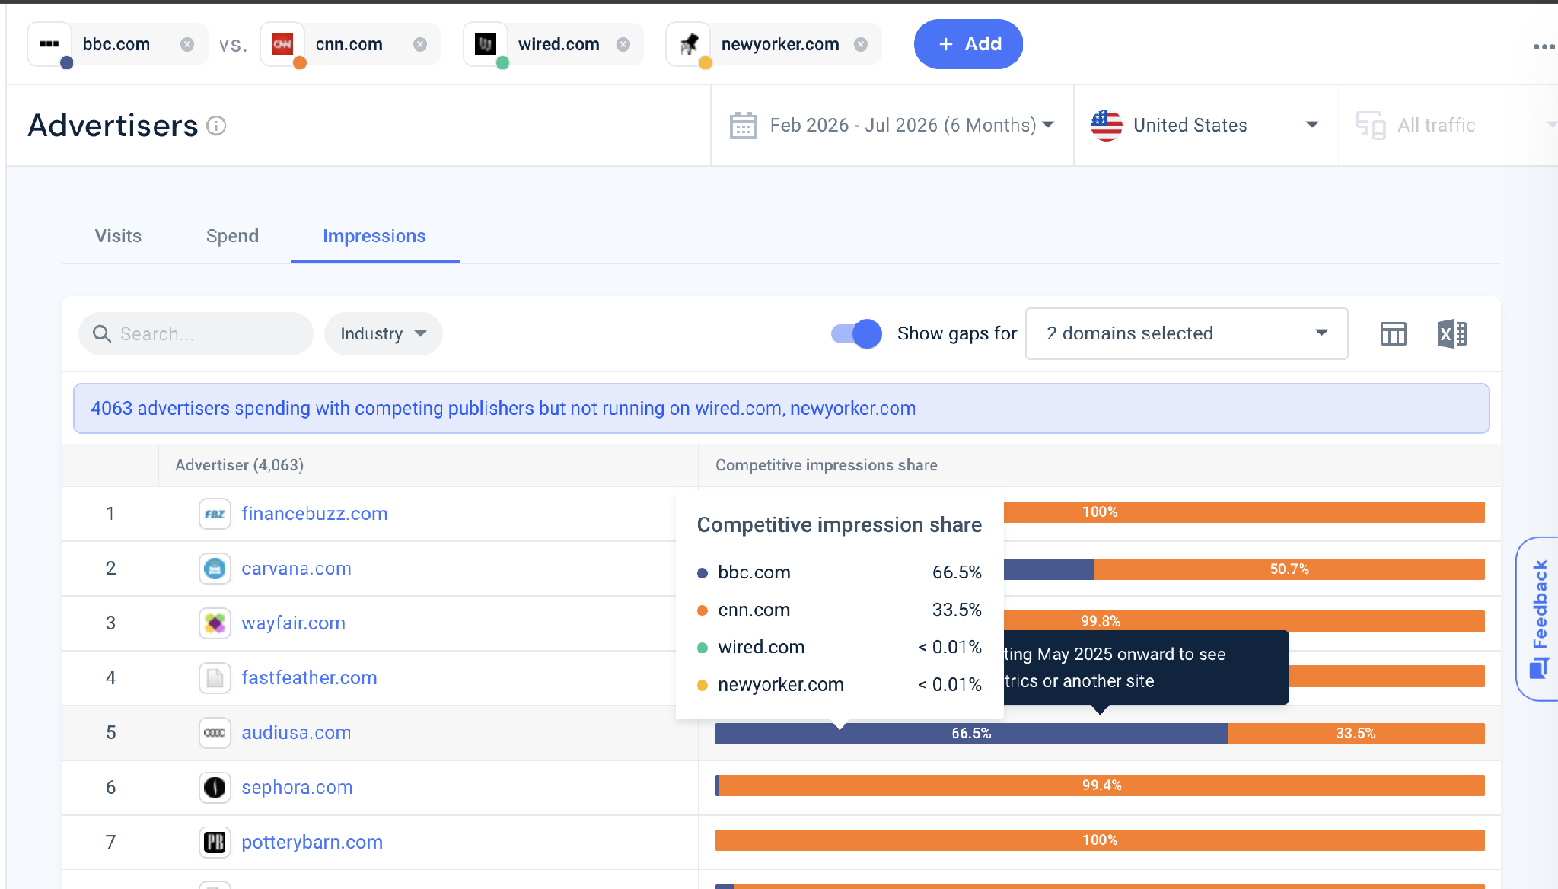Toggle the Show gaps switch off
1558x889 pixels.
click(x=856, y=333)
